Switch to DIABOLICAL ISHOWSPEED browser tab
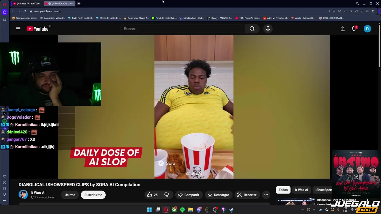The image size is (381, 214). pyautogui.click(x=59, y=4)
